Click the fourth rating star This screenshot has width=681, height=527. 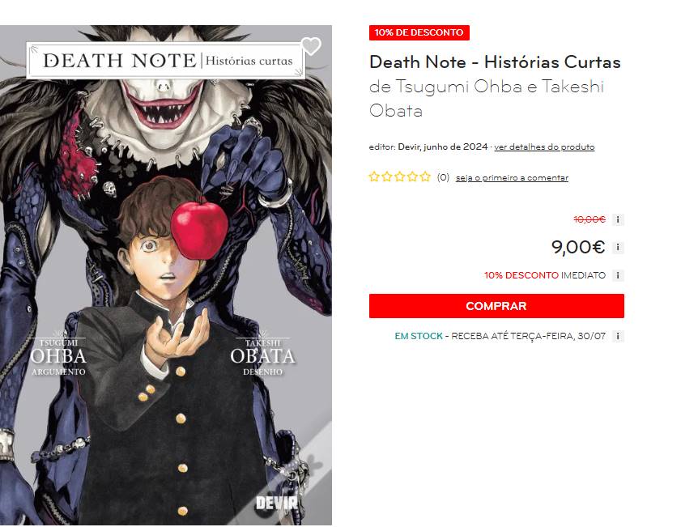coord(413,176)
